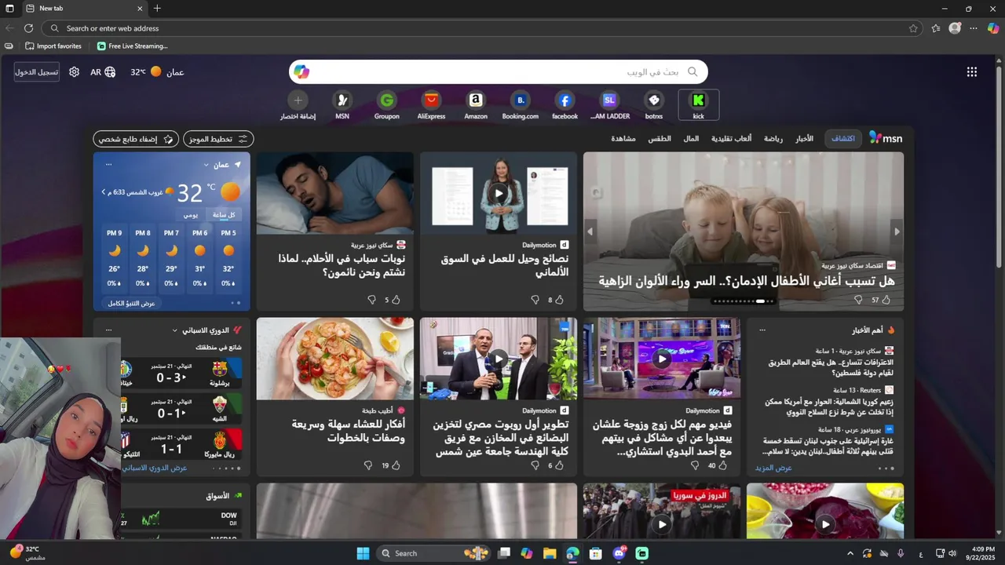Dislike the German job market article
This screenshot has width=1005, height=565.
coord(535,300)
